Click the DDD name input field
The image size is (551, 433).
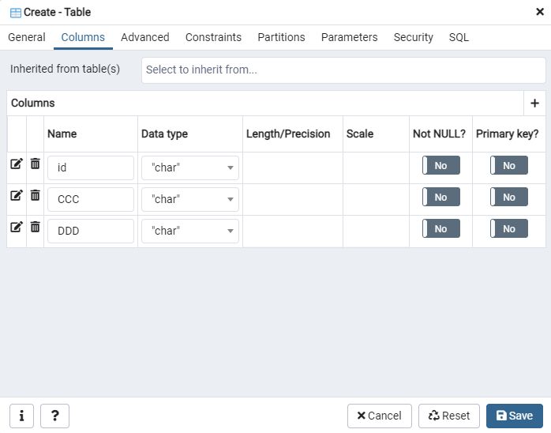[x=91, y=231]
